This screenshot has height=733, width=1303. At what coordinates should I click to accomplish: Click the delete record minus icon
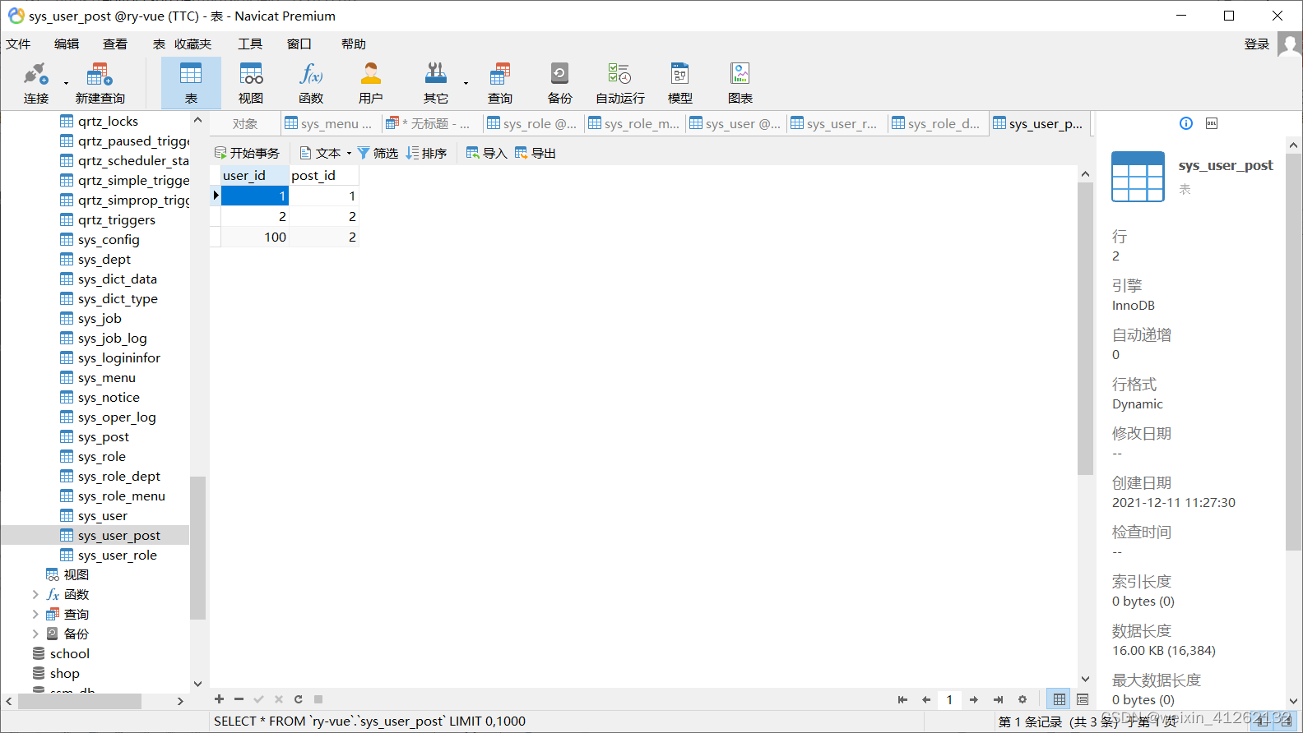(x=239, y=699)
